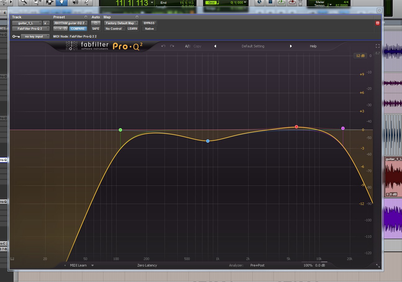This screenshot has height=282, width=402.
Task: Select the Scrubber speaker tool
Action: click(75, 2)
